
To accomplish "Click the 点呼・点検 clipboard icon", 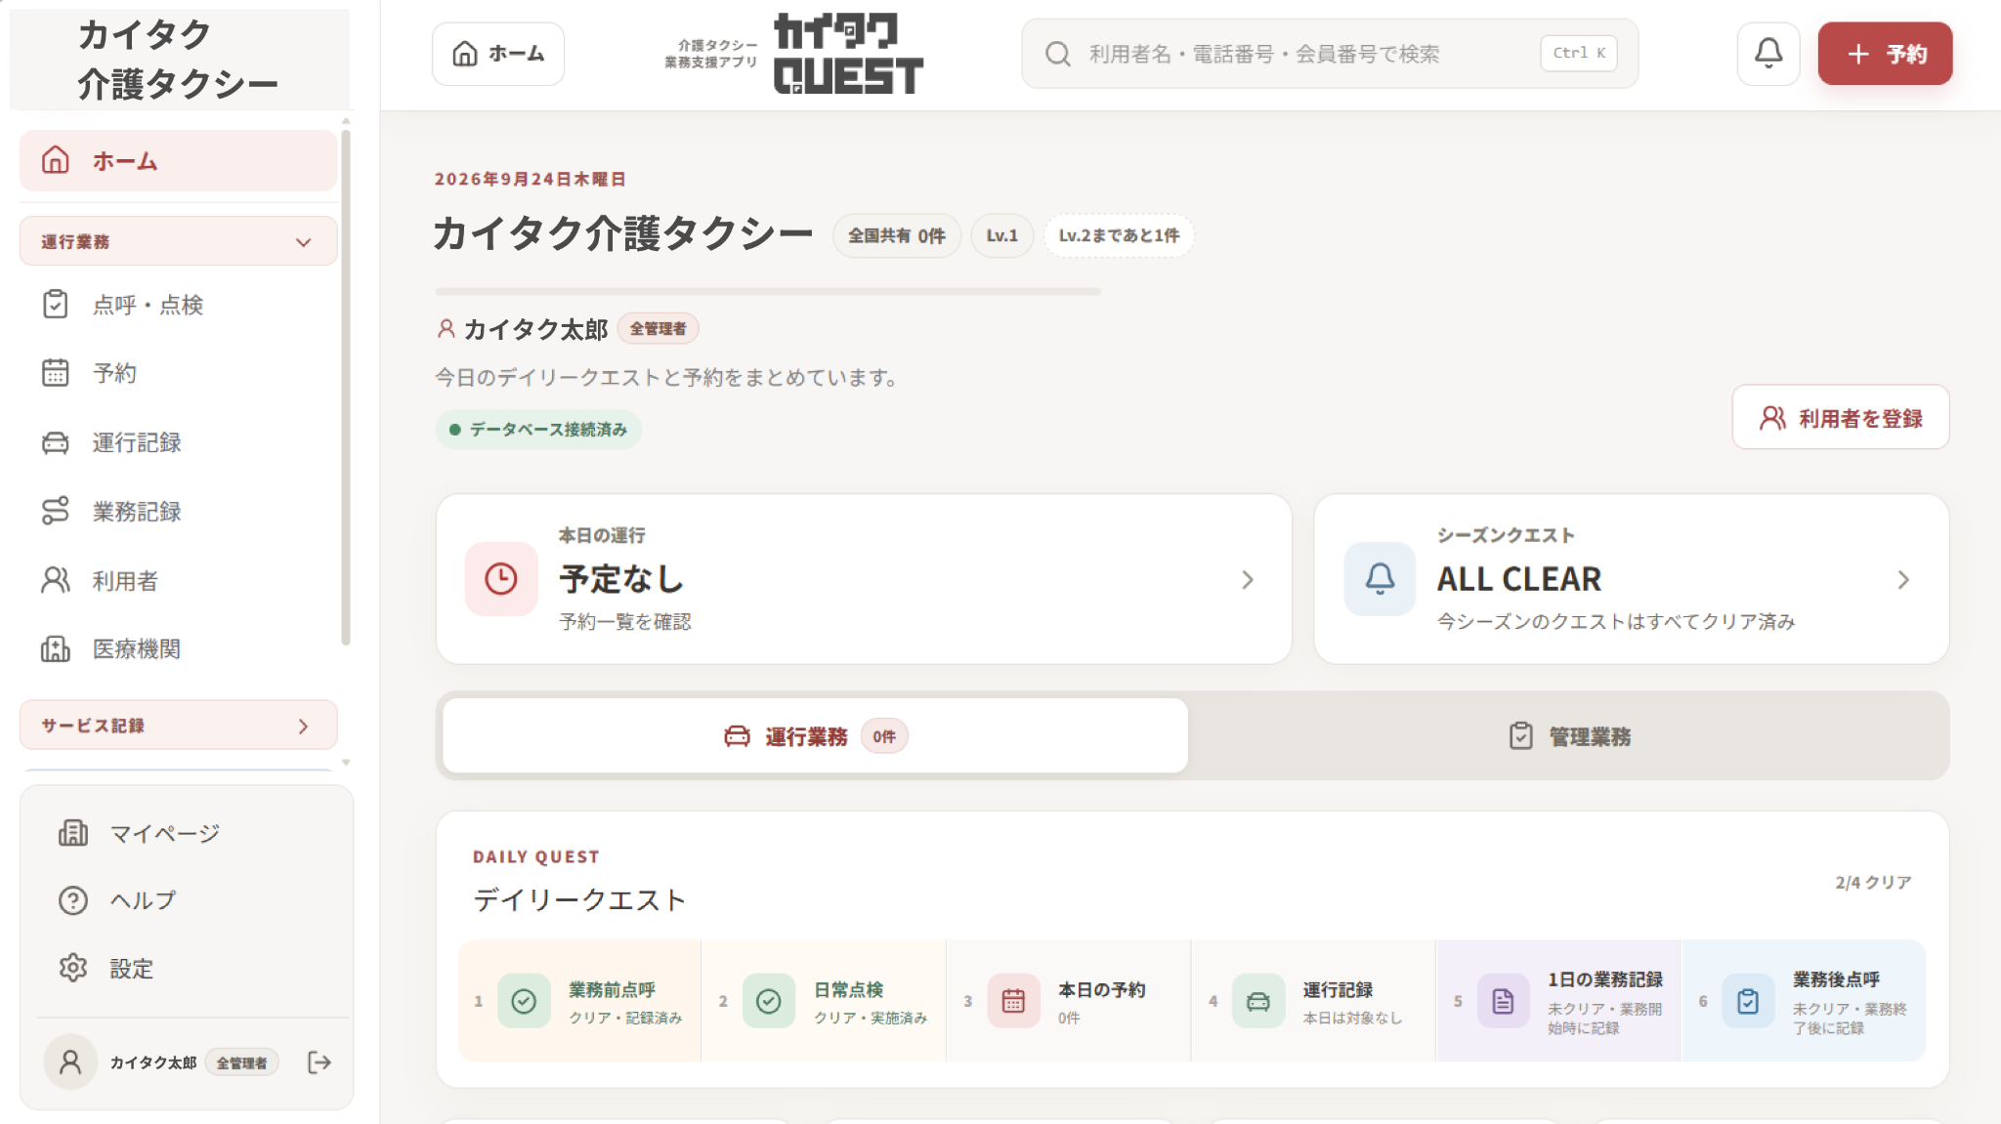I will [x=56, y=305].
